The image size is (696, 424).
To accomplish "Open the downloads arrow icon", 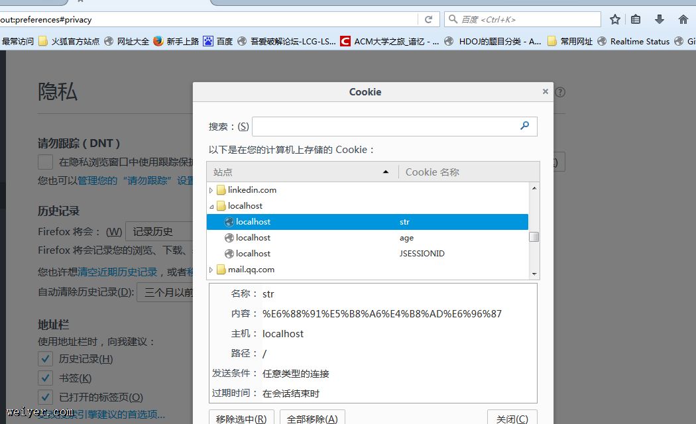I will [x=659, y=19].
